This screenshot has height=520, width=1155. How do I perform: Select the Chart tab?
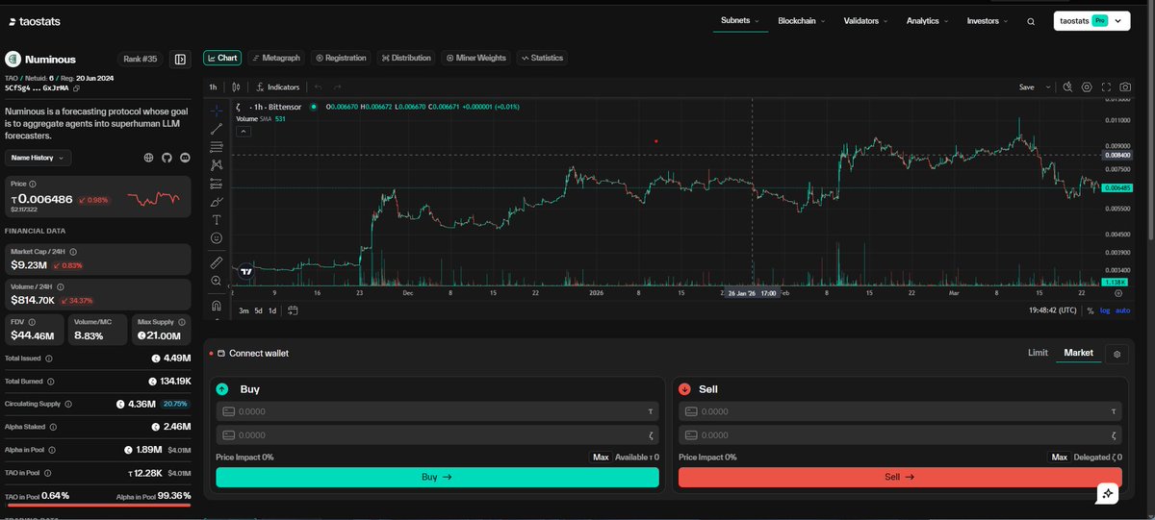pos(221,58)
